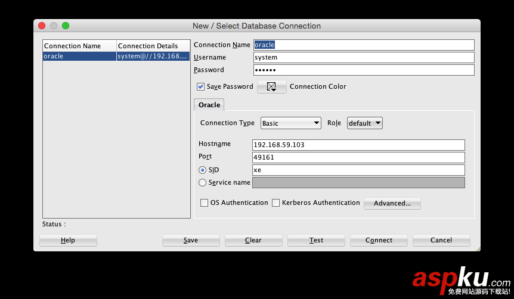
Task: Switch to the Oracle tab
Action: (209, 105)
